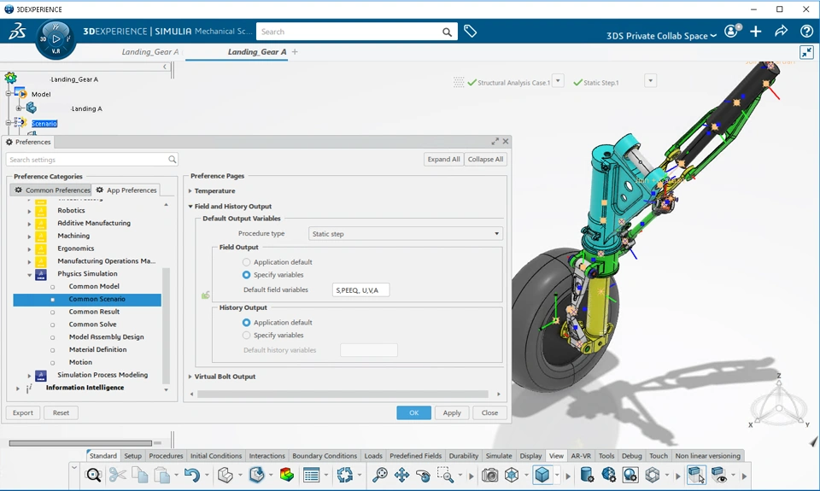Click the top Search box

click(x=357, y=32)
